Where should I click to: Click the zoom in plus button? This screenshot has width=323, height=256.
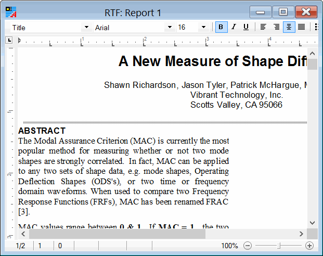(x=309, y=246)
